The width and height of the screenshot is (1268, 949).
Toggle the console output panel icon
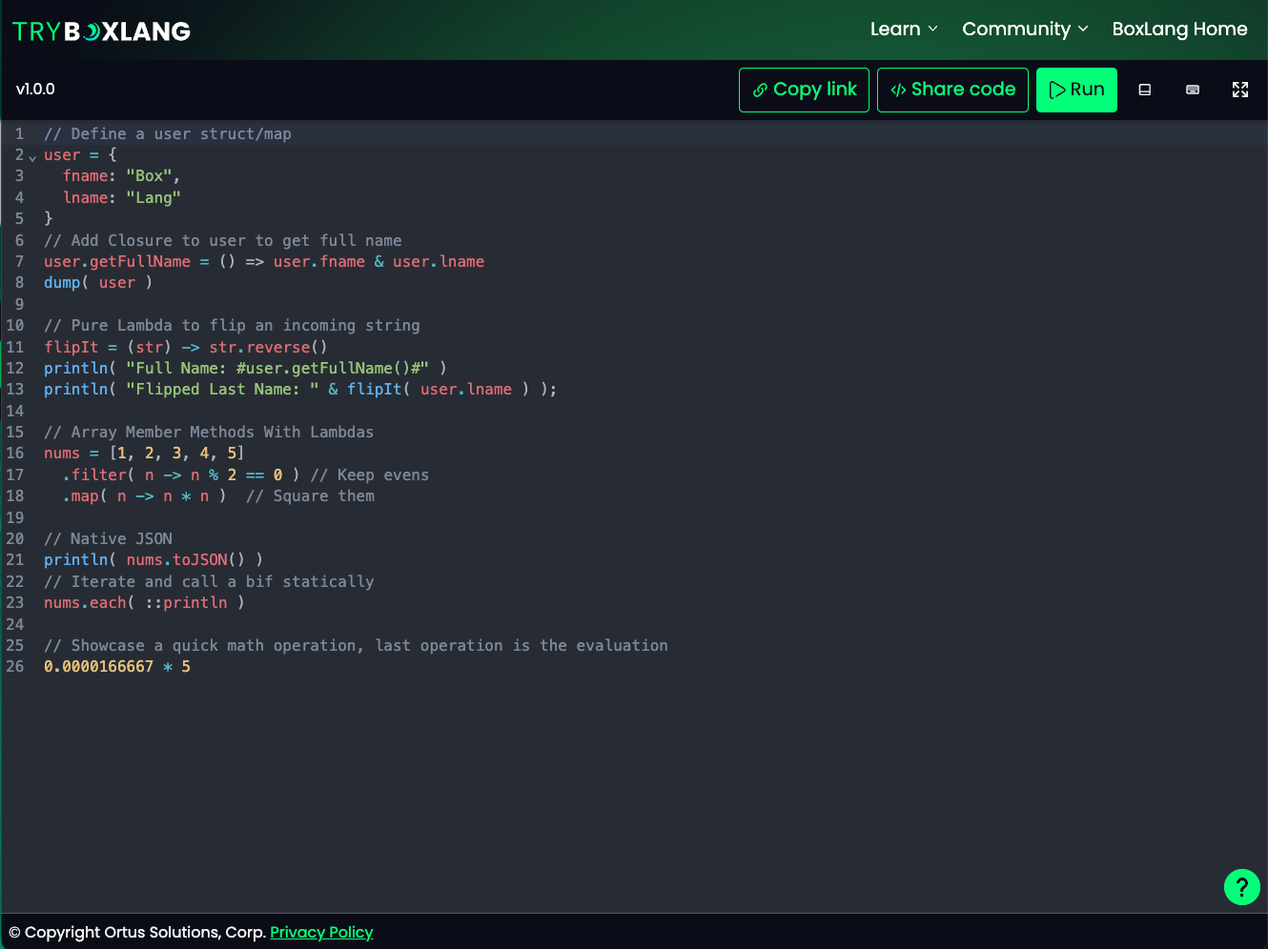(1144, 89)
